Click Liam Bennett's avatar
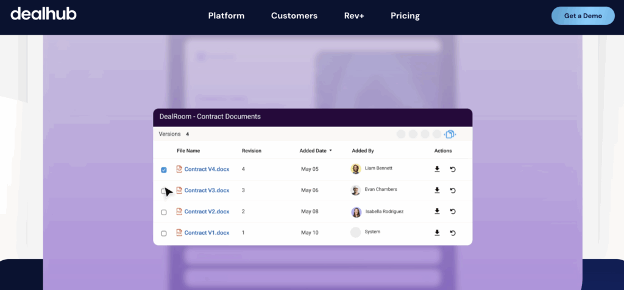 [x=356, y=169]
